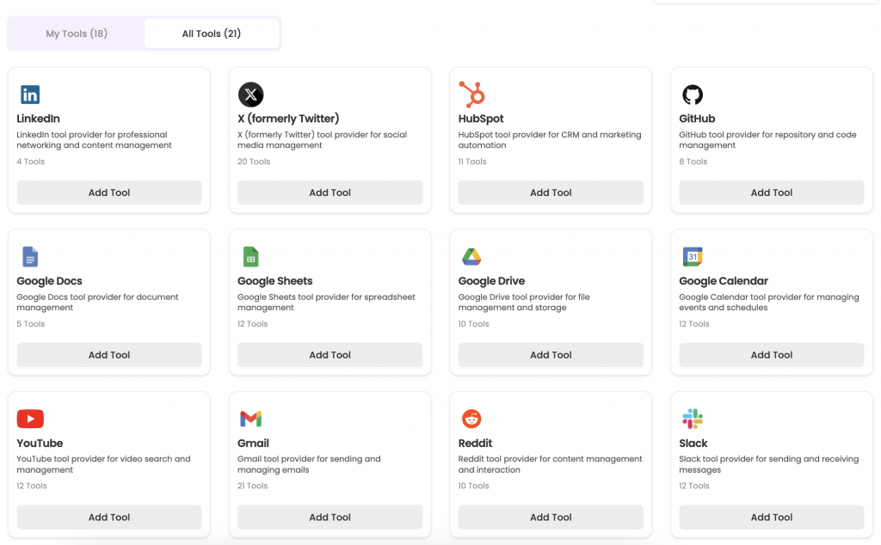Viewport: 881px width, 545px height.
Task: Add the Slack tool
Action: (x=772, y=517)
